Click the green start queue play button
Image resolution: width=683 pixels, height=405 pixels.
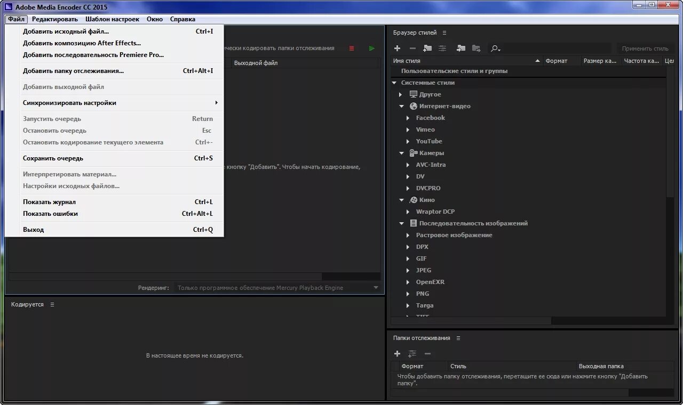coord(372,48)
